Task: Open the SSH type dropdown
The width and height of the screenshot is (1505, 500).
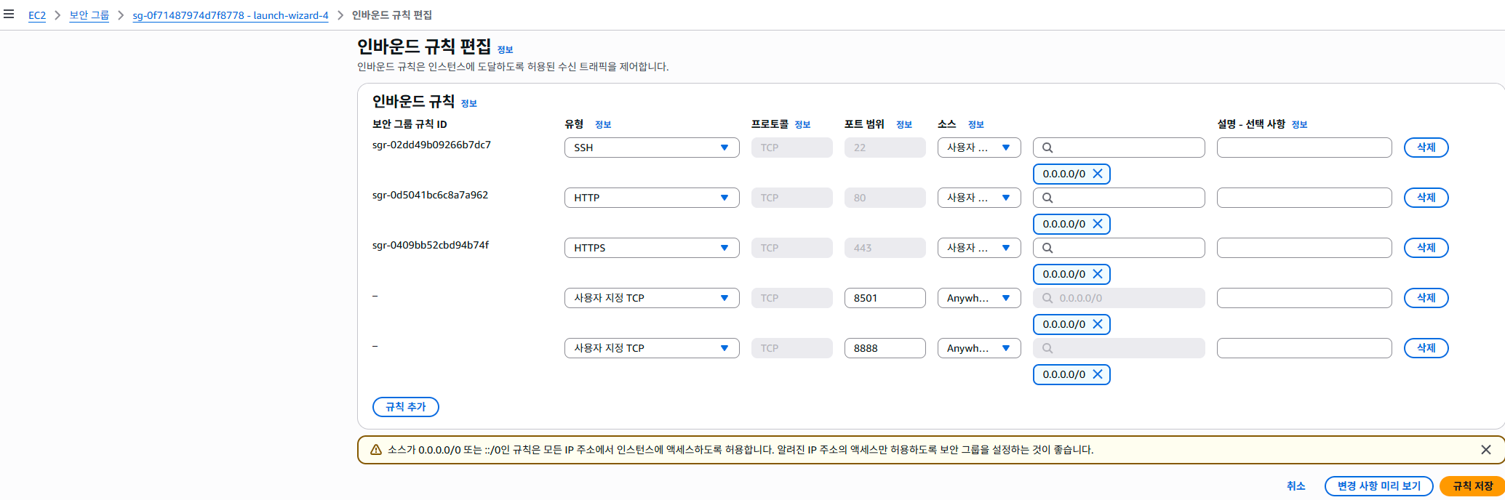Action: (652, 148)
